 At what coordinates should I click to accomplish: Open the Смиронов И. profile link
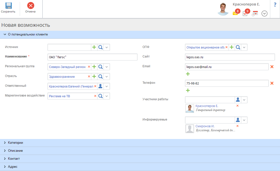pyautogui.click(x=205, y=126)
